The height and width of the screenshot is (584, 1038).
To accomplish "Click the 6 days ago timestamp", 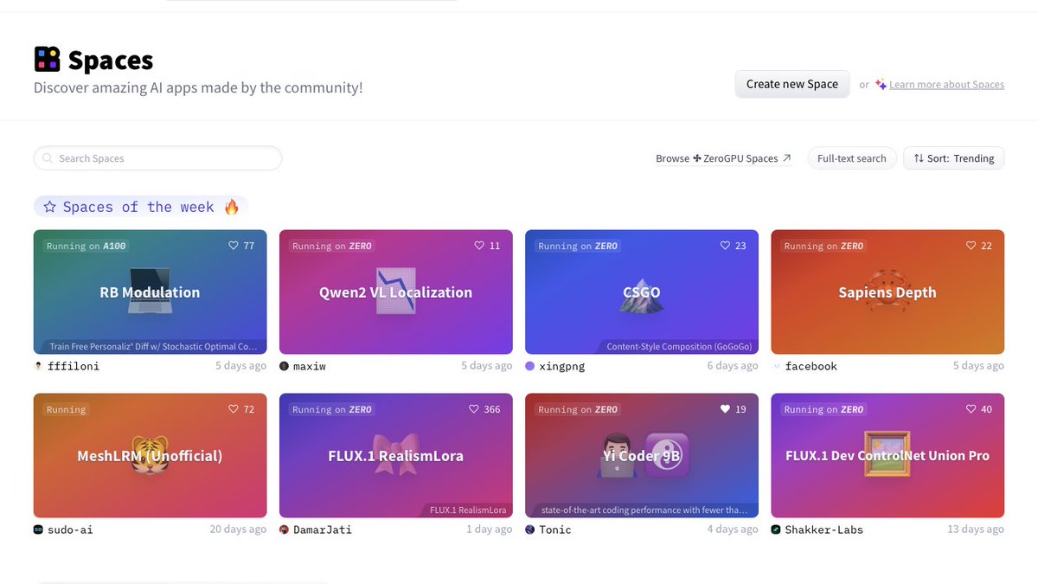I will tap(733, 366).
